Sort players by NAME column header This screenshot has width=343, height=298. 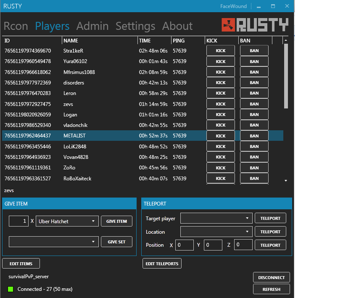tap(100, 40)
